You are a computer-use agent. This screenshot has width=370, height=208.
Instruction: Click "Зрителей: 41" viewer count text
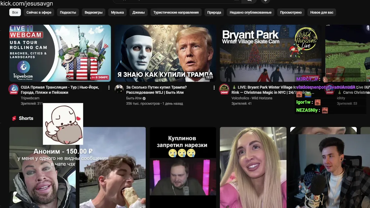tap(241, 103)
